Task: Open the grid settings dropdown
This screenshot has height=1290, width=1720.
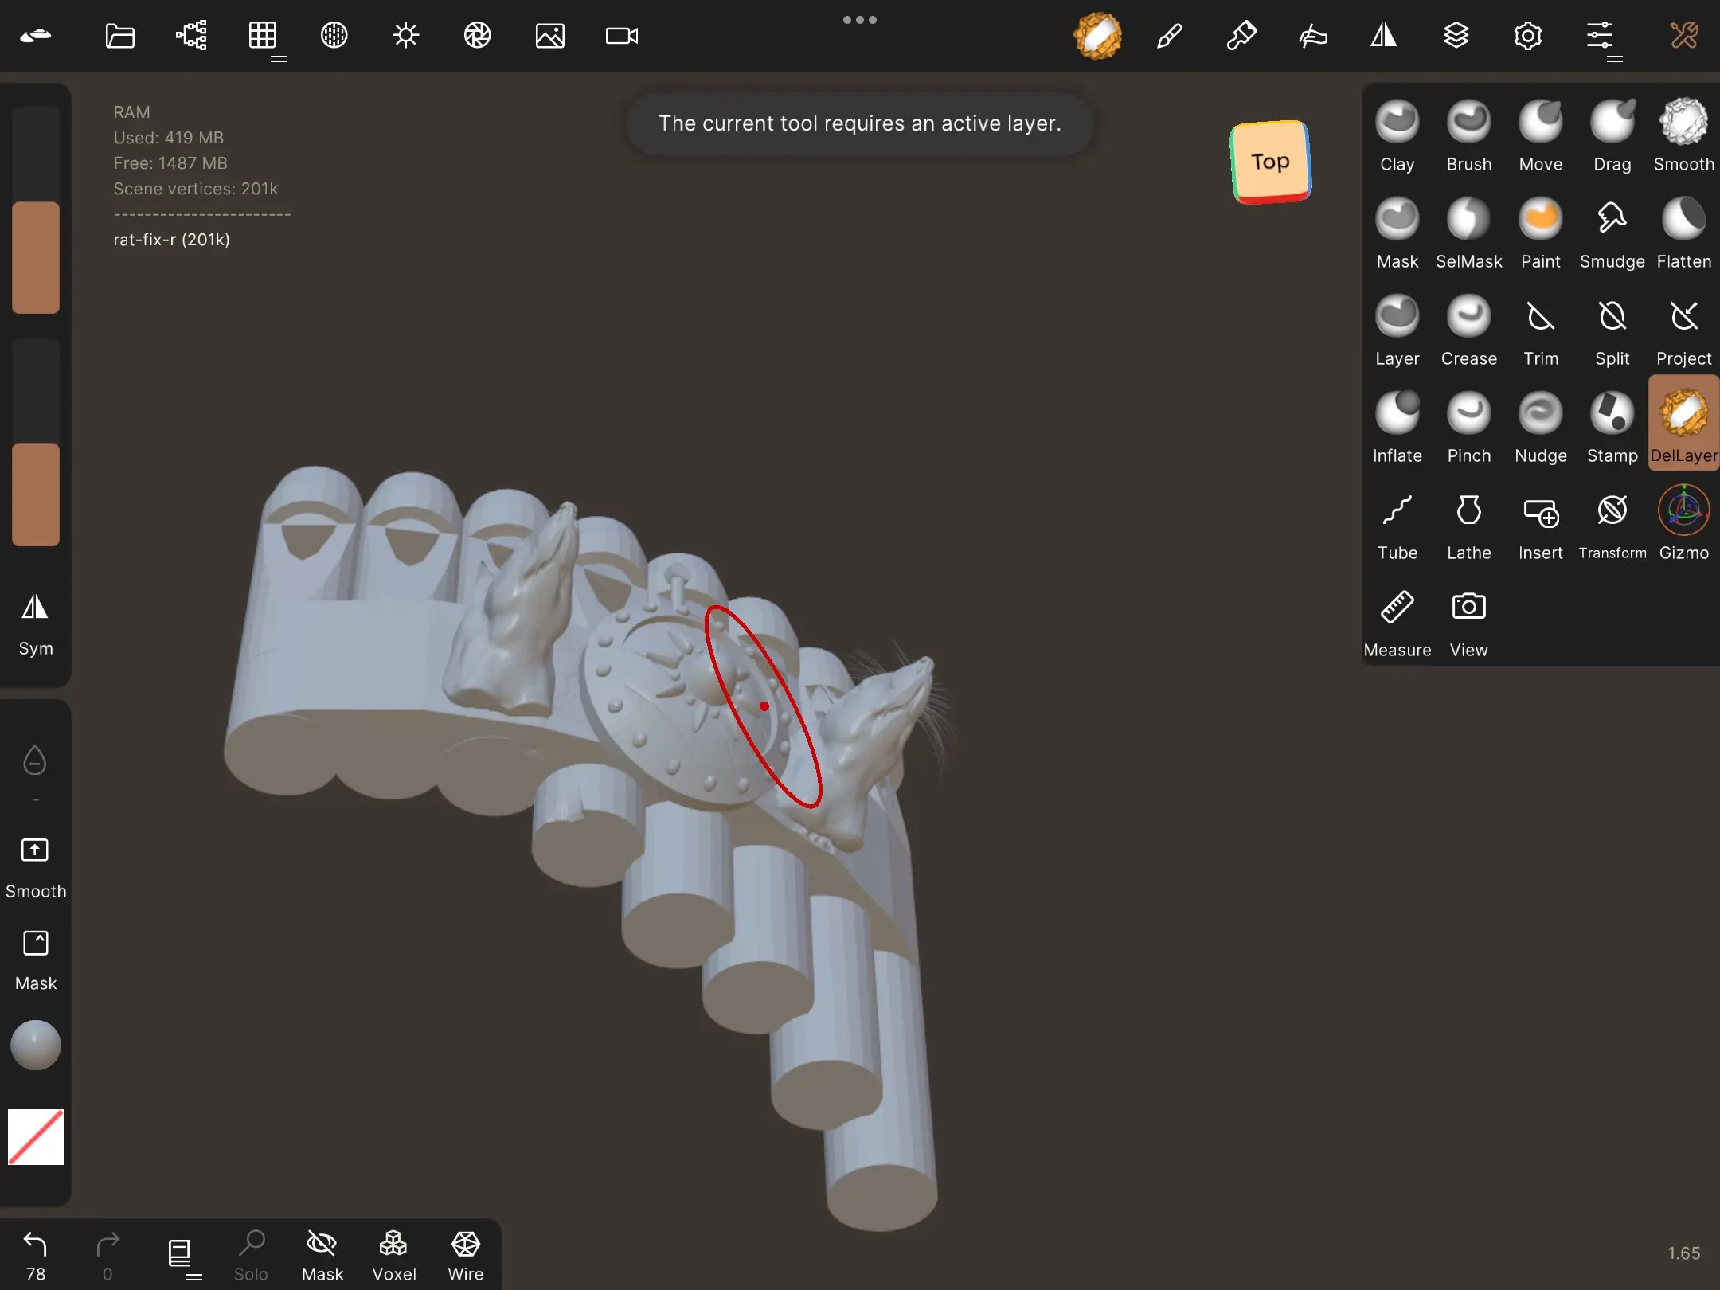Action: point(263,37)
